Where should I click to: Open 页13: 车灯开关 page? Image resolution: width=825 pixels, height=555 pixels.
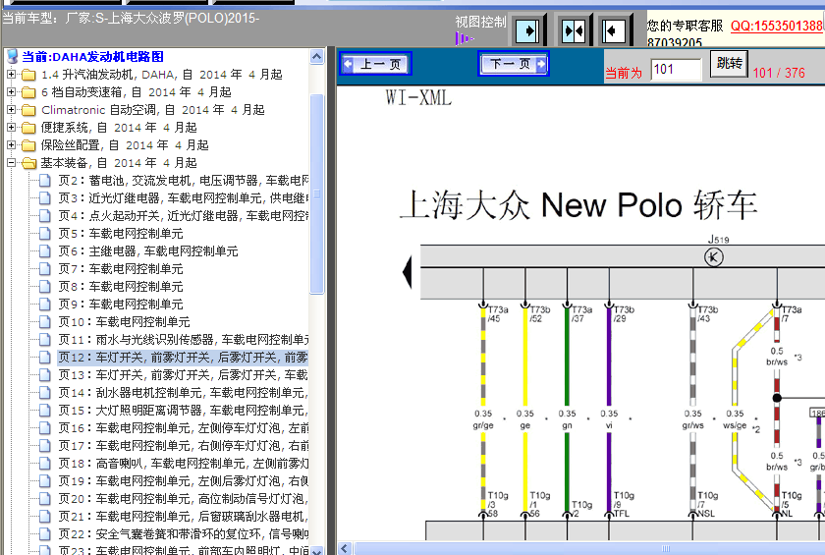[x=183, y=375]
